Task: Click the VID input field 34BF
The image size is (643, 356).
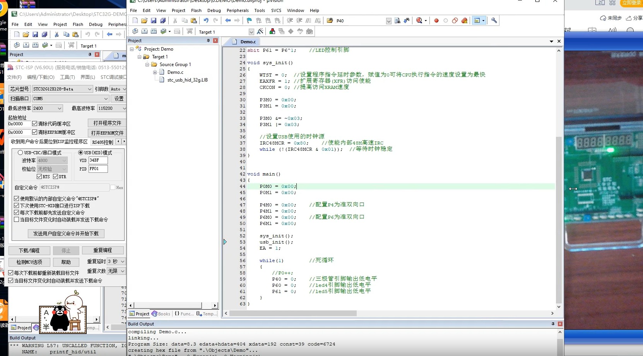Action: [x=98, y=160]
